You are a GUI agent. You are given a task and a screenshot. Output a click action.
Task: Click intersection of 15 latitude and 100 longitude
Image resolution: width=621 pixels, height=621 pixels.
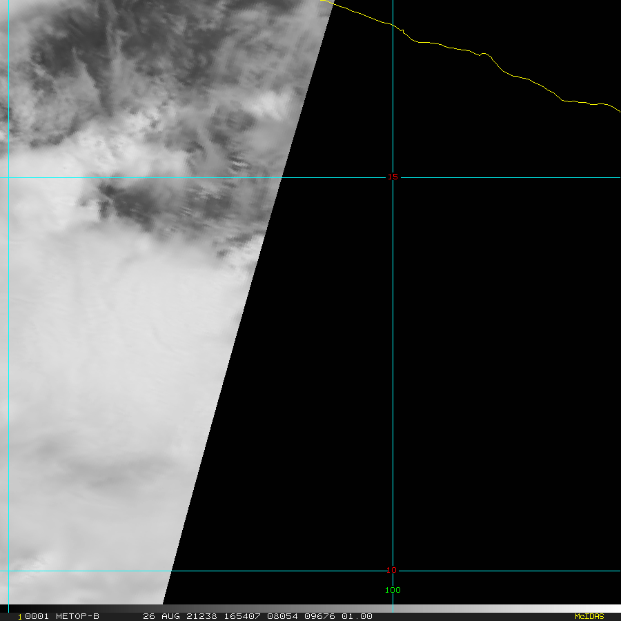pos(393,177)
